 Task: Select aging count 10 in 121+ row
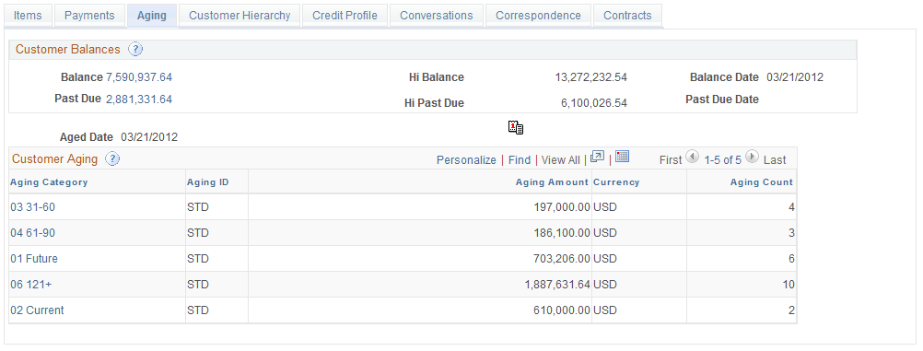[x=789, y=285]
